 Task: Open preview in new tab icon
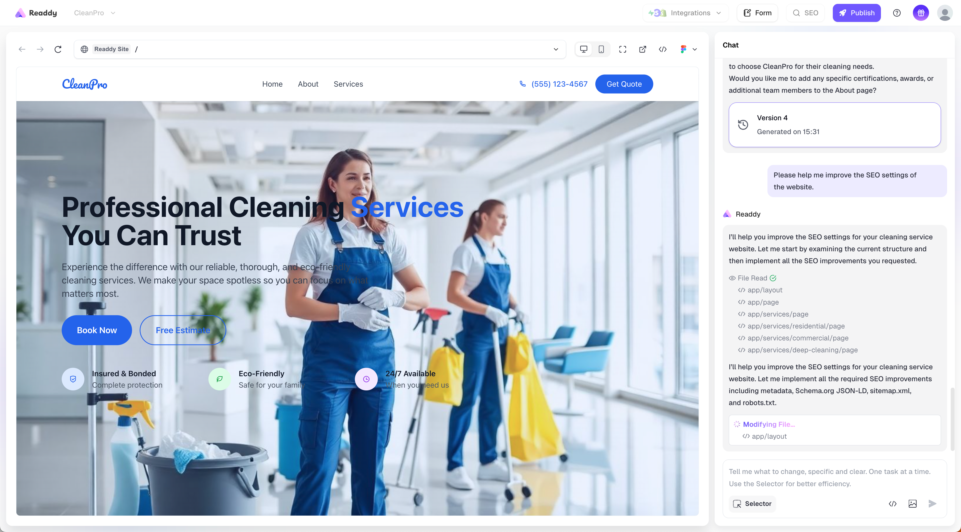[x=642, y=49]
